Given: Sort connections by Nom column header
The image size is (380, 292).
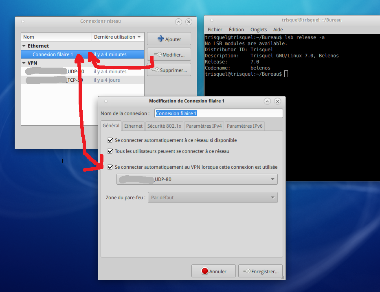Looking at the screenshot, I should 57,37.
